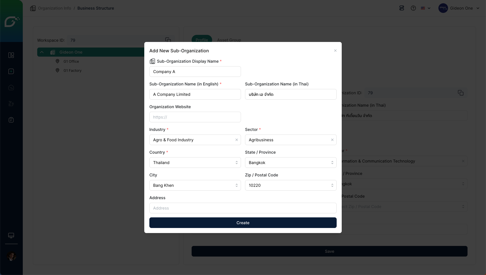Open the State / Province Bangkok dropdown
The width and height of the screenshot is (486, 275).
[291, 163]
